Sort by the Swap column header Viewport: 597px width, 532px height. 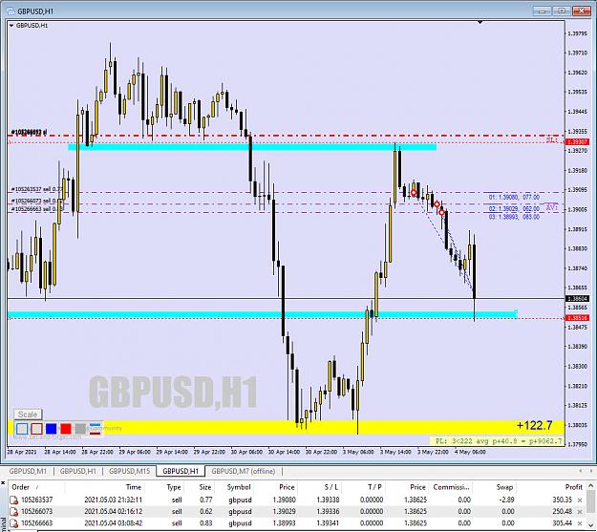pos(505,487)
